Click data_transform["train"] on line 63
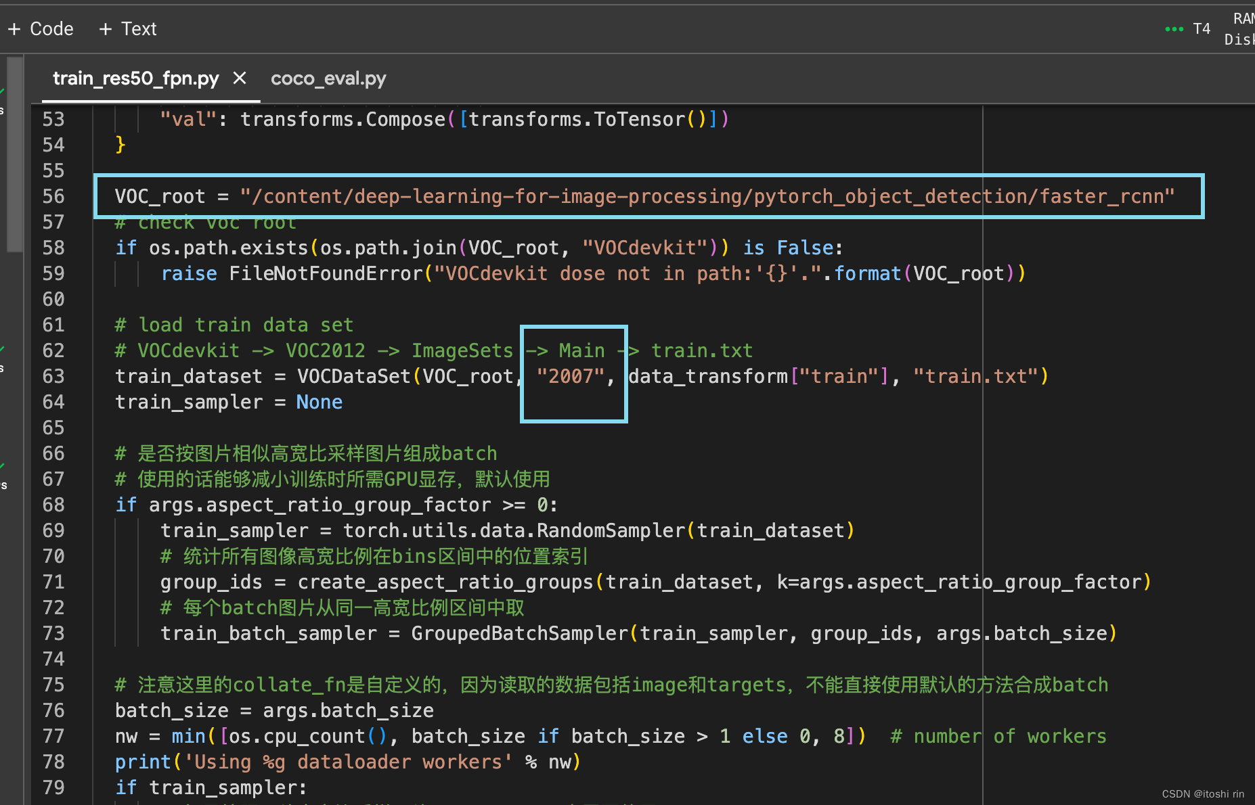The width and height of the screenshot is (1255, 805). [758, 376]
